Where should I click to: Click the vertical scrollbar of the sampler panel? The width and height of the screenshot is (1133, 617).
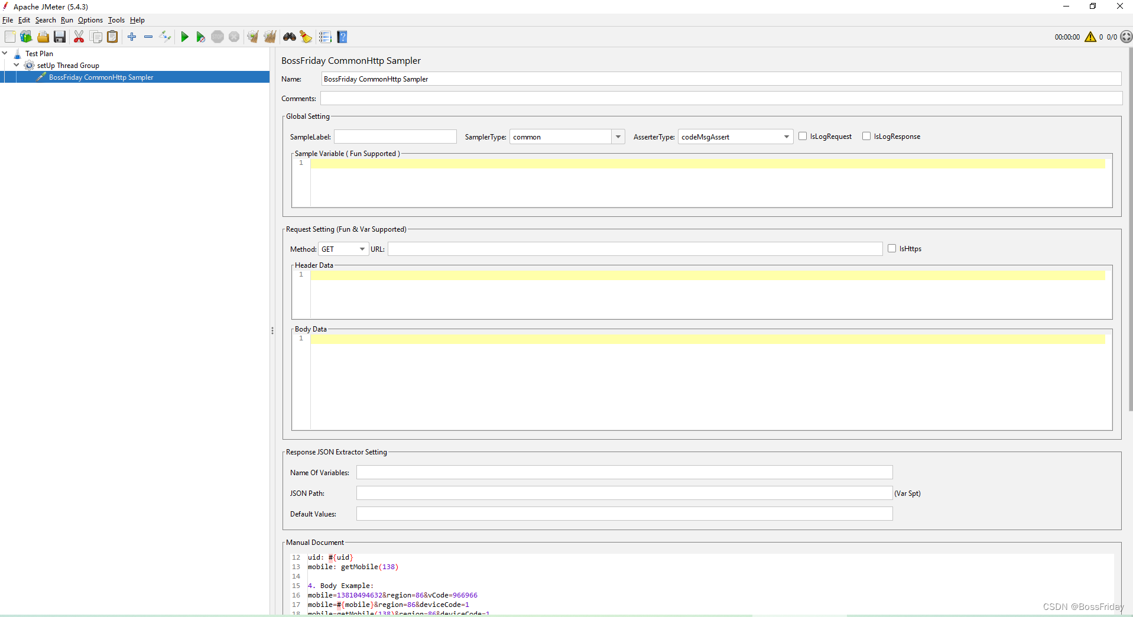(x=1129, y=230)
